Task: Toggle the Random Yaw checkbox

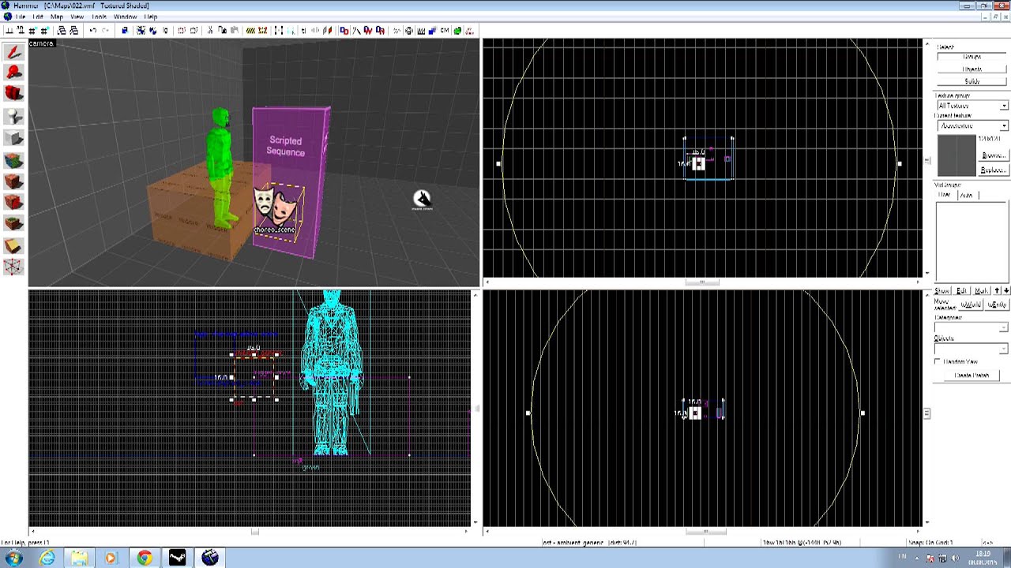Action: pos(938,361)
